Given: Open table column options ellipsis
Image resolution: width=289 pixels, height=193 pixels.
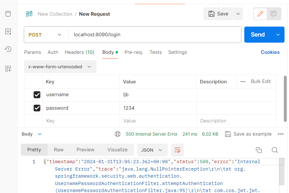Looking at the screenshot, I should 243,82.
